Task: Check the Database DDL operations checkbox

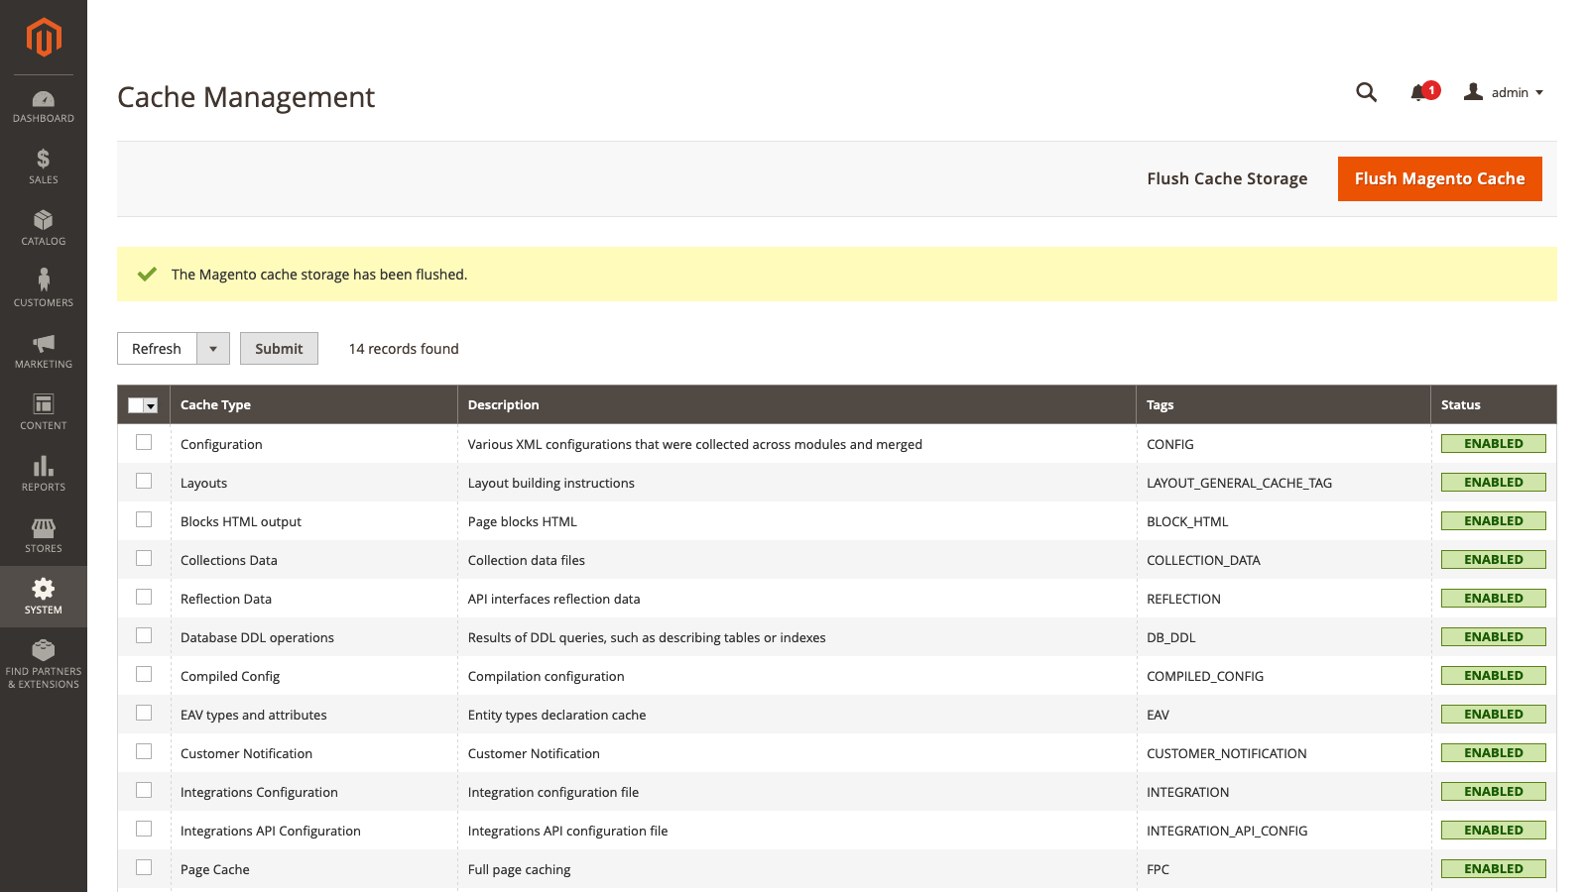Action: (x=144, y=635)
